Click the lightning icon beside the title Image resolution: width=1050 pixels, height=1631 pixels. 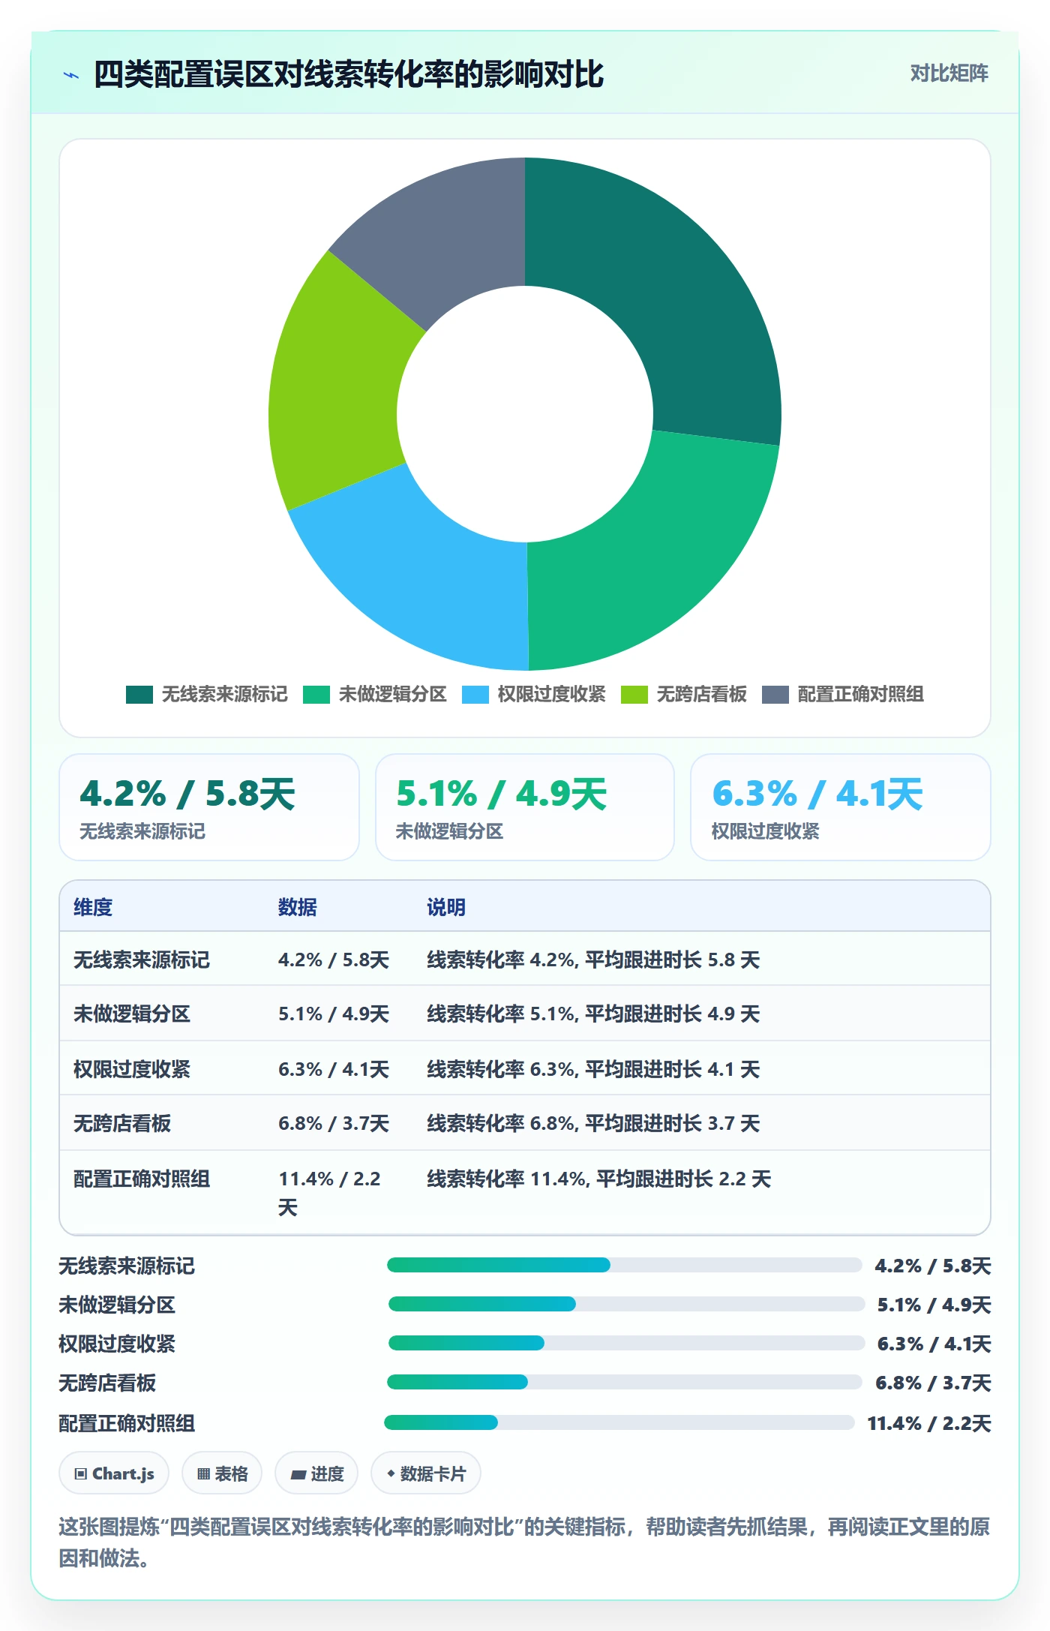[x=71, y=75]
